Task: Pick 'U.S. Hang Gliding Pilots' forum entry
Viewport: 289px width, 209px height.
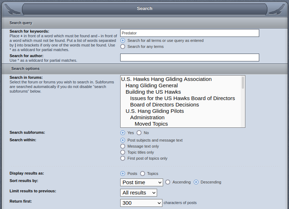Action: [155, 111]
